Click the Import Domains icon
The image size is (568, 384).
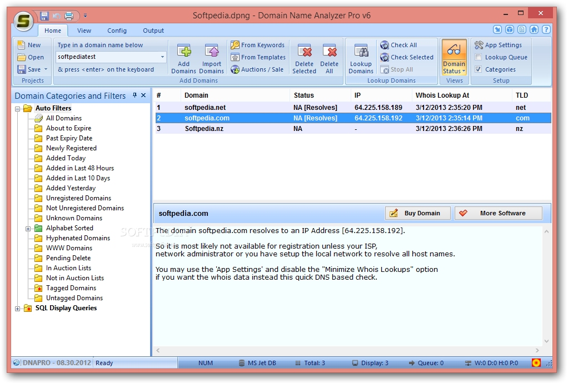tap(212, 59)
